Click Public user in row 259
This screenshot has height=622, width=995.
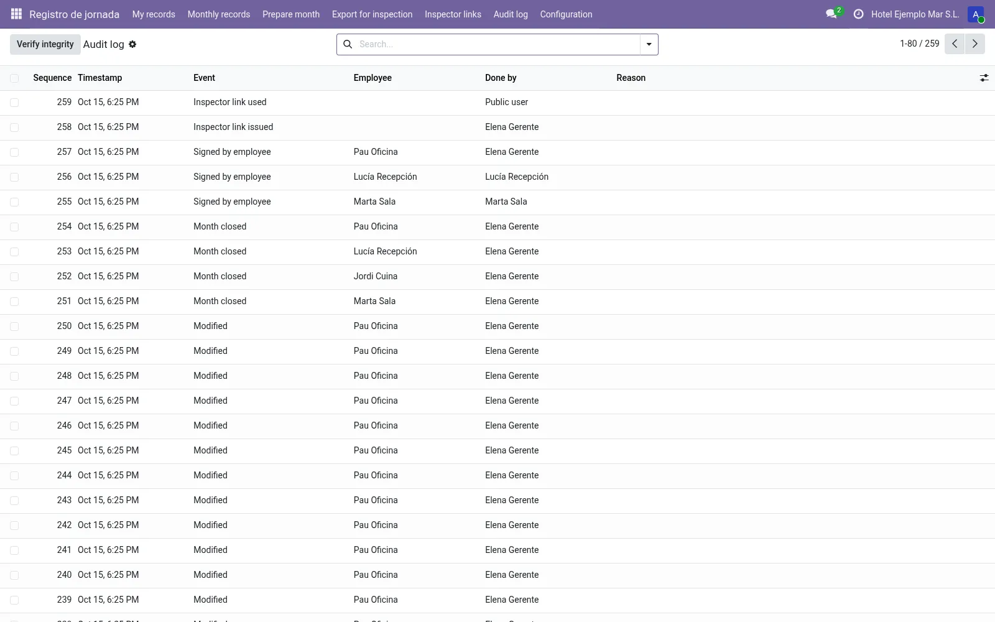point(506,102)
